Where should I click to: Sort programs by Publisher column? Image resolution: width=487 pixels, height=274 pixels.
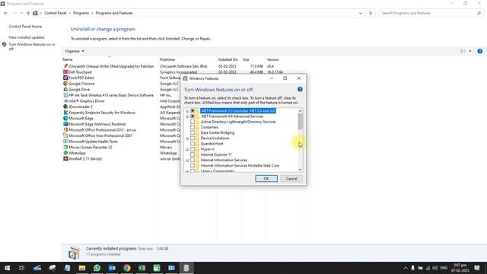167,59
